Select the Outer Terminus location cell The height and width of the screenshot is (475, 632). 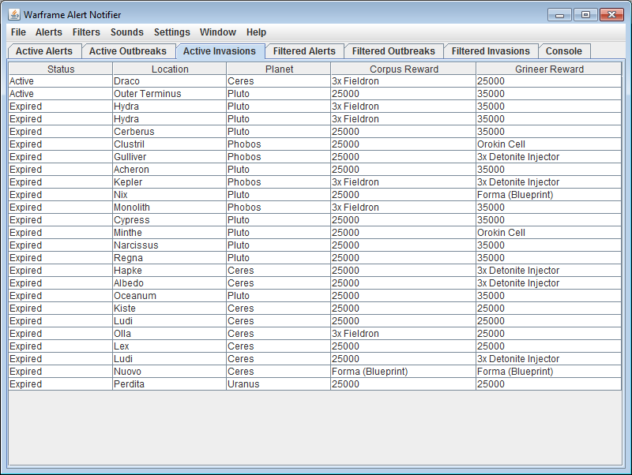click(x=169, y=94)
